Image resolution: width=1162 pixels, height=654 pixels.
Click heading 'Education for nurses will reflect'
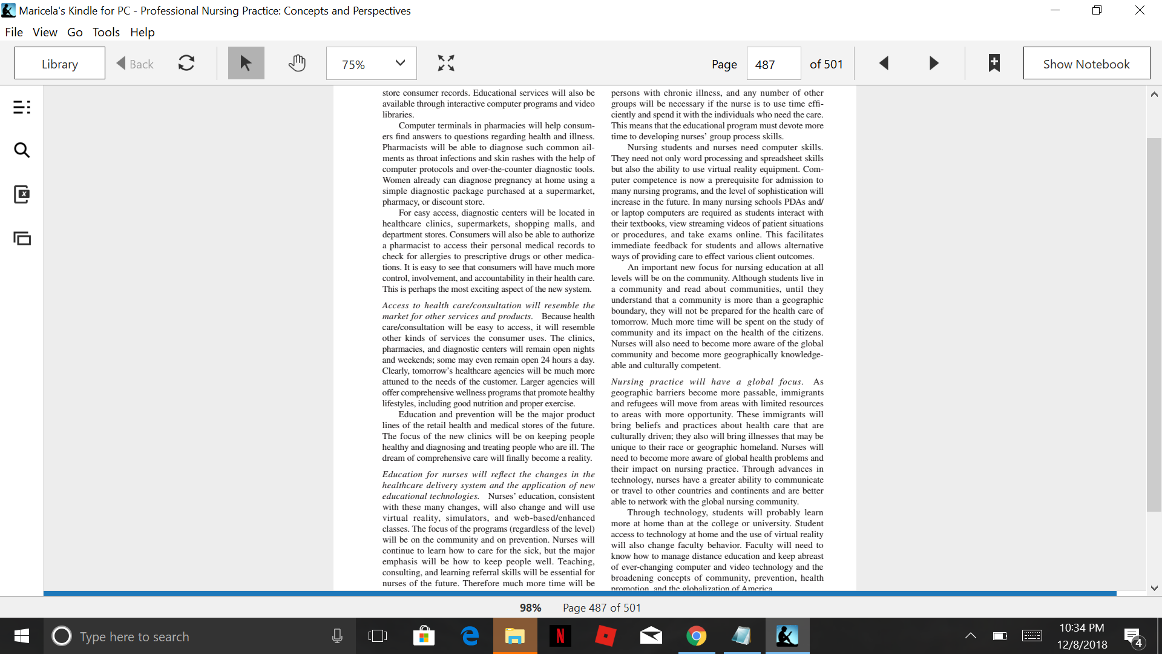tap(488, 486)
